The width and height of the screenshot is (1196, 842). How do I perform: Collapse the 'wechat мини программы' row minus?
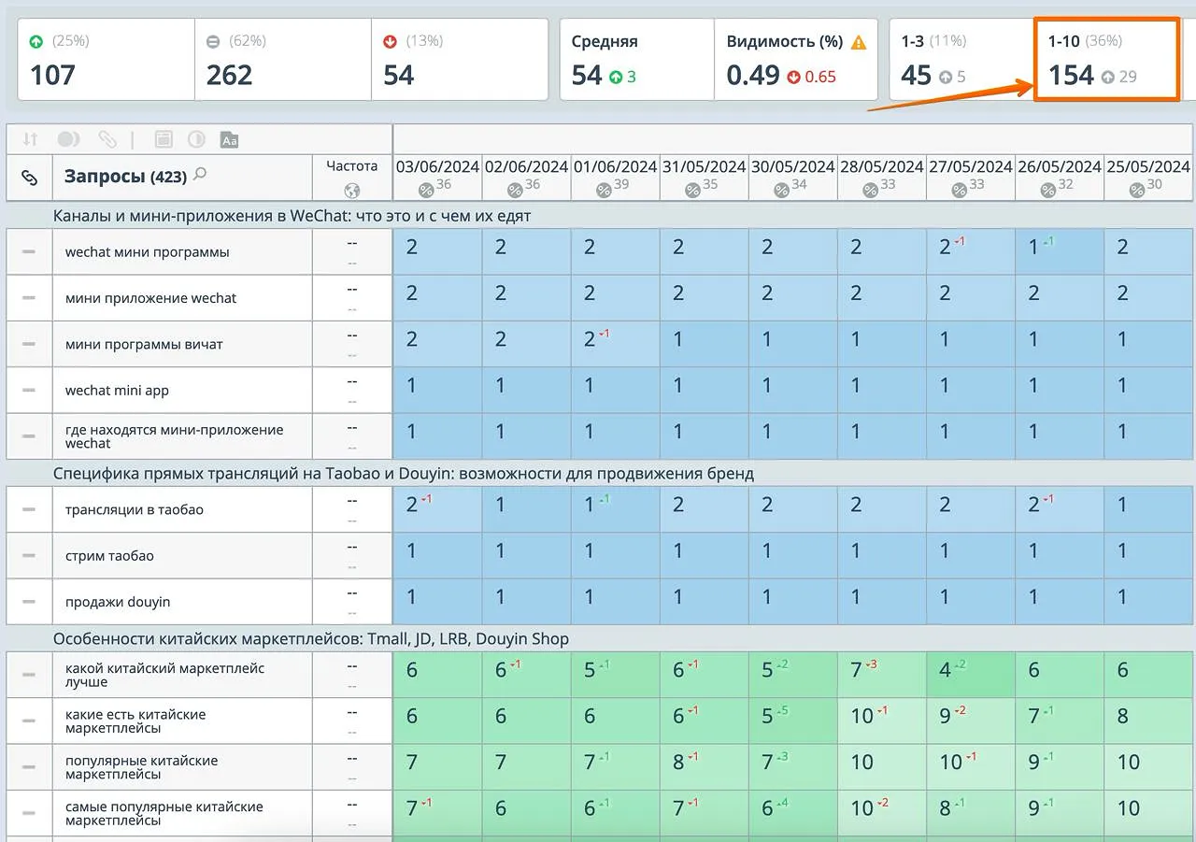pos(29,252)
